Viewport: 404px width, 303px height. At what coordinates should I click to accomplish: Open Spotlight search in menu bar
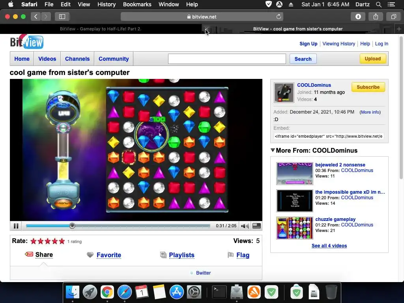pos(378,4)
